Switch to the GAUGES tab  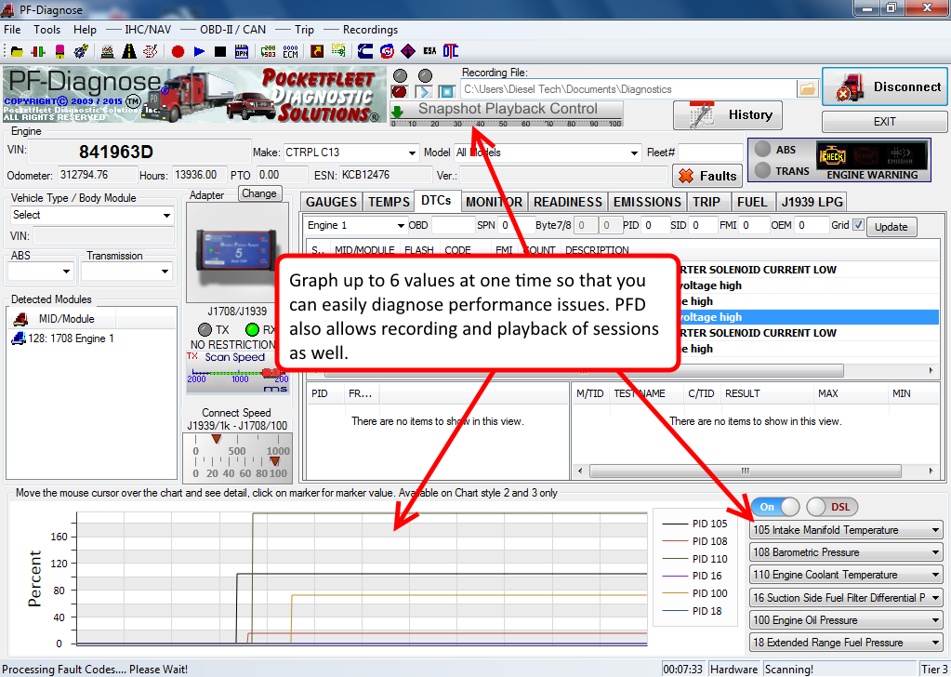click(331, 202)
